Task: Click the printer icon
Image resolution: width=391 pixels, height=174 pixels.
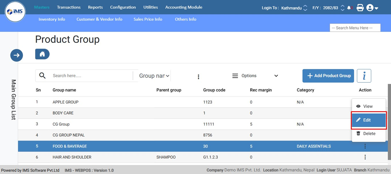Action: point(360,8)
